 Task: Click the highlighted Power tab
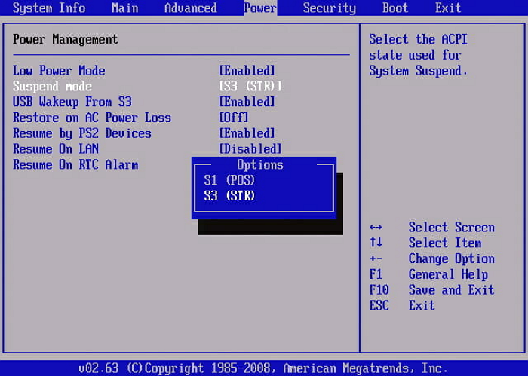click(x=260, y=8)
